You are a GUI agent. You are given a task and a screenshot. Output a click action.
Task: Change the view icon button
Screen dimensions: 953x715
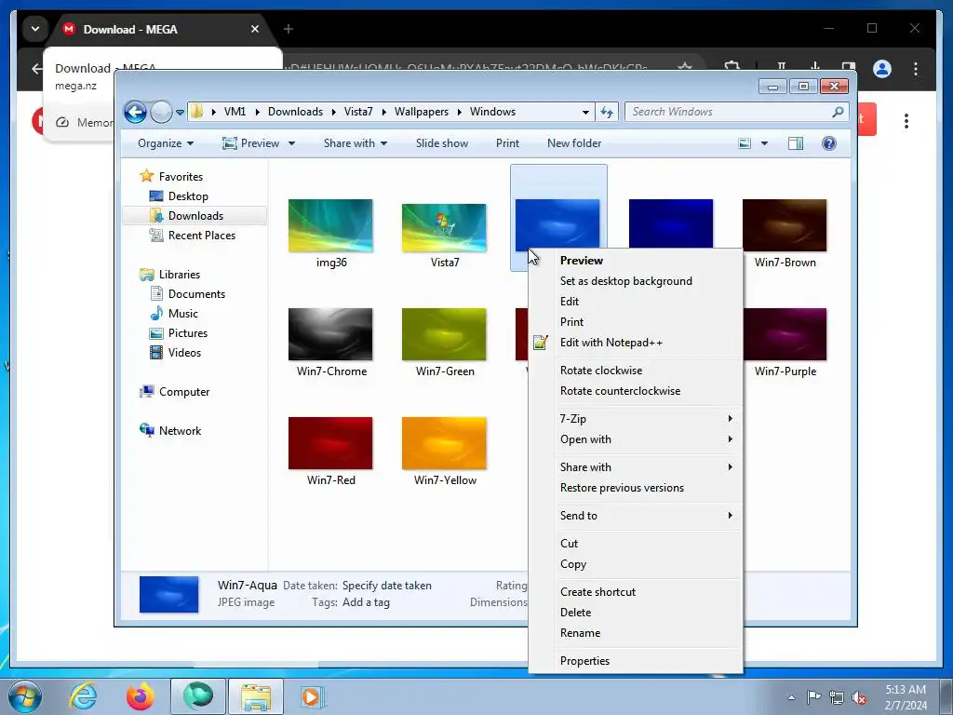[745, 143]
